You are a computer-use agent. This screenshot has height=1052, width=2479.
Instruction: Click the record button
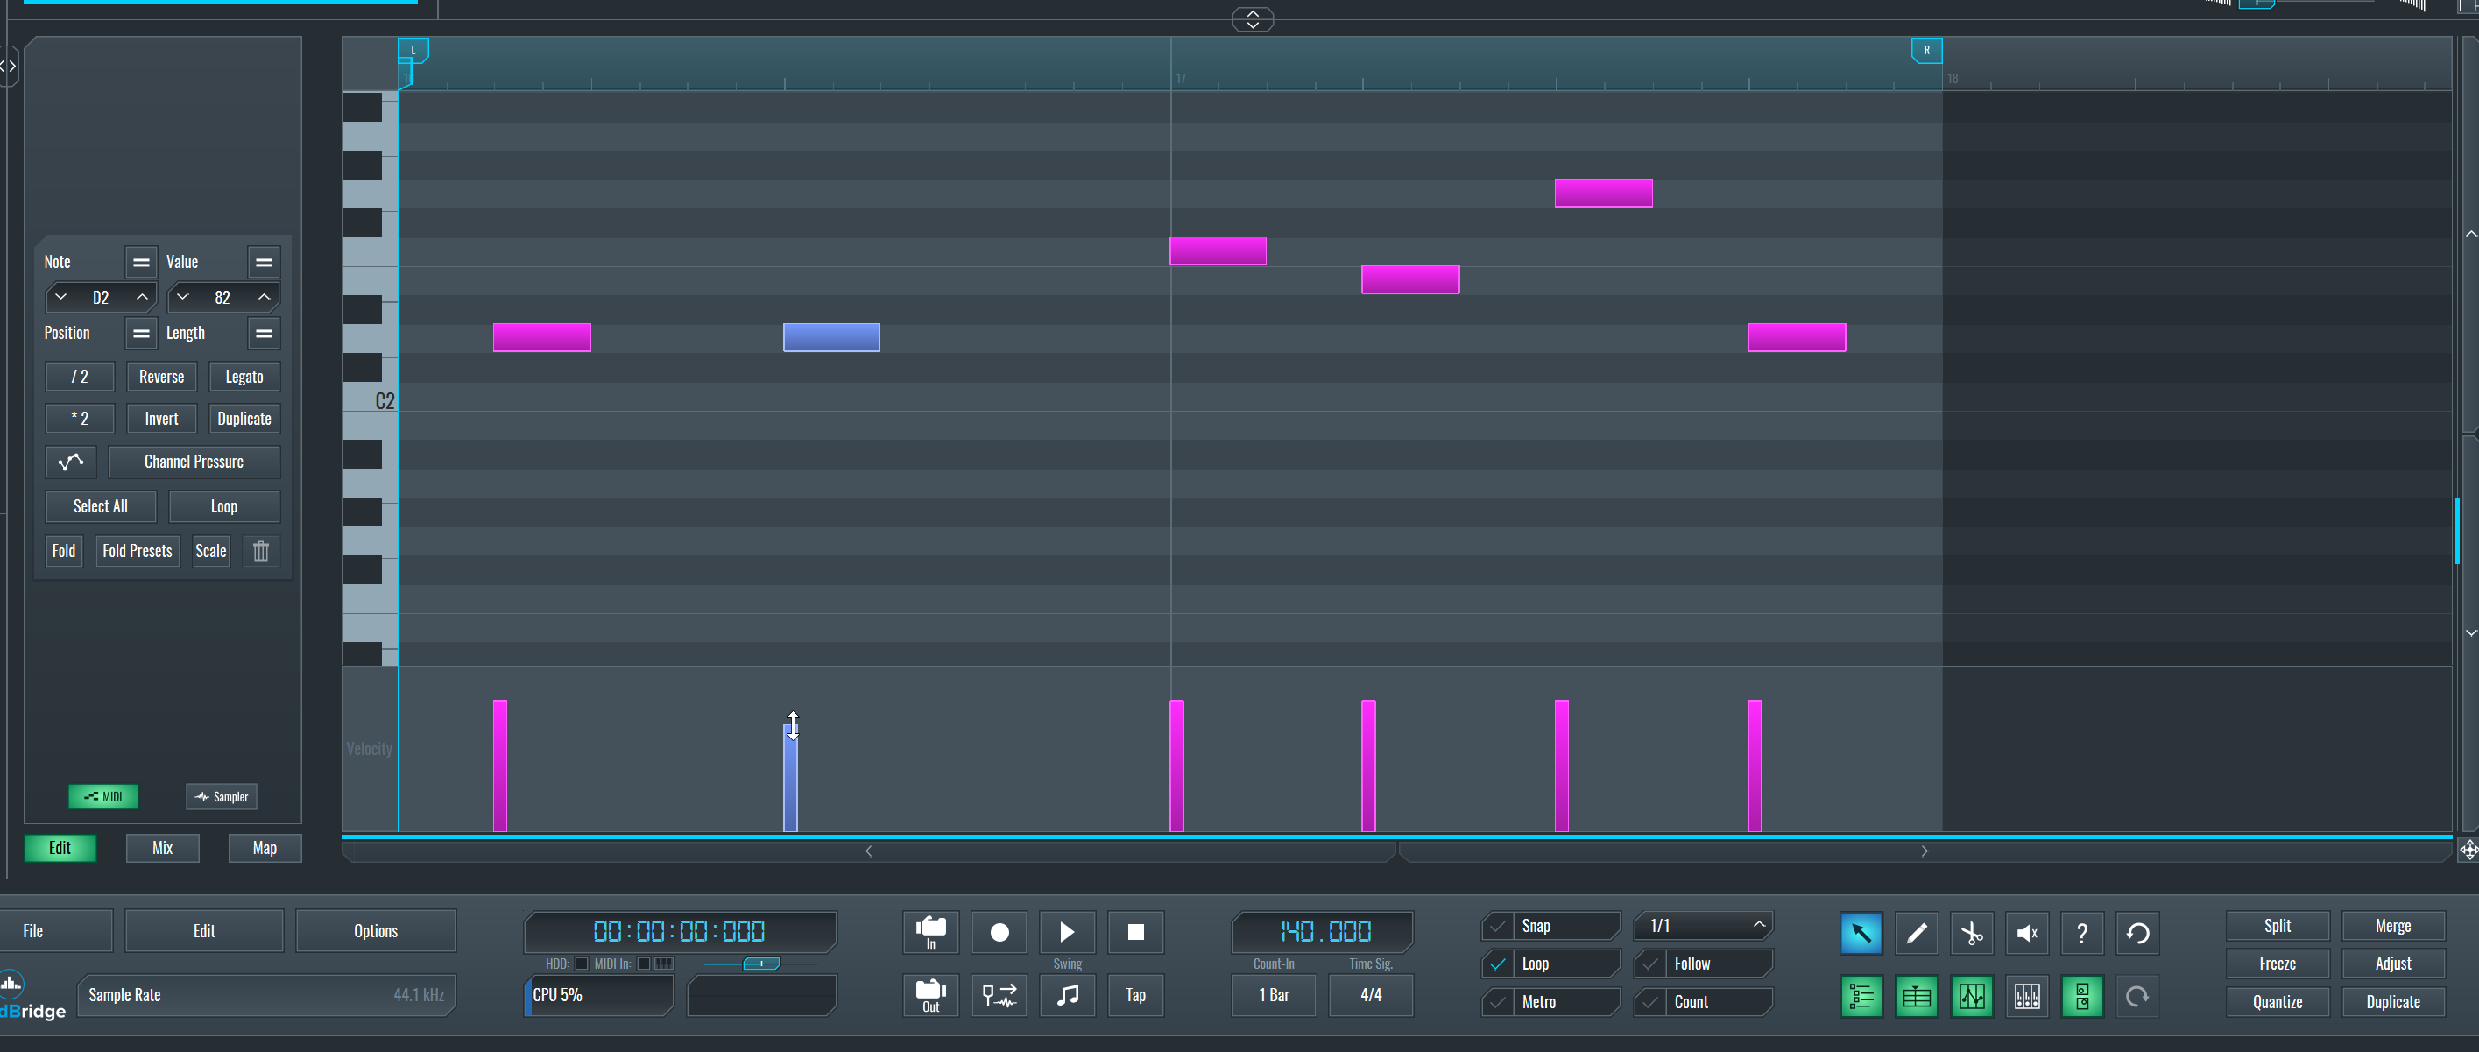coord(999,932)
